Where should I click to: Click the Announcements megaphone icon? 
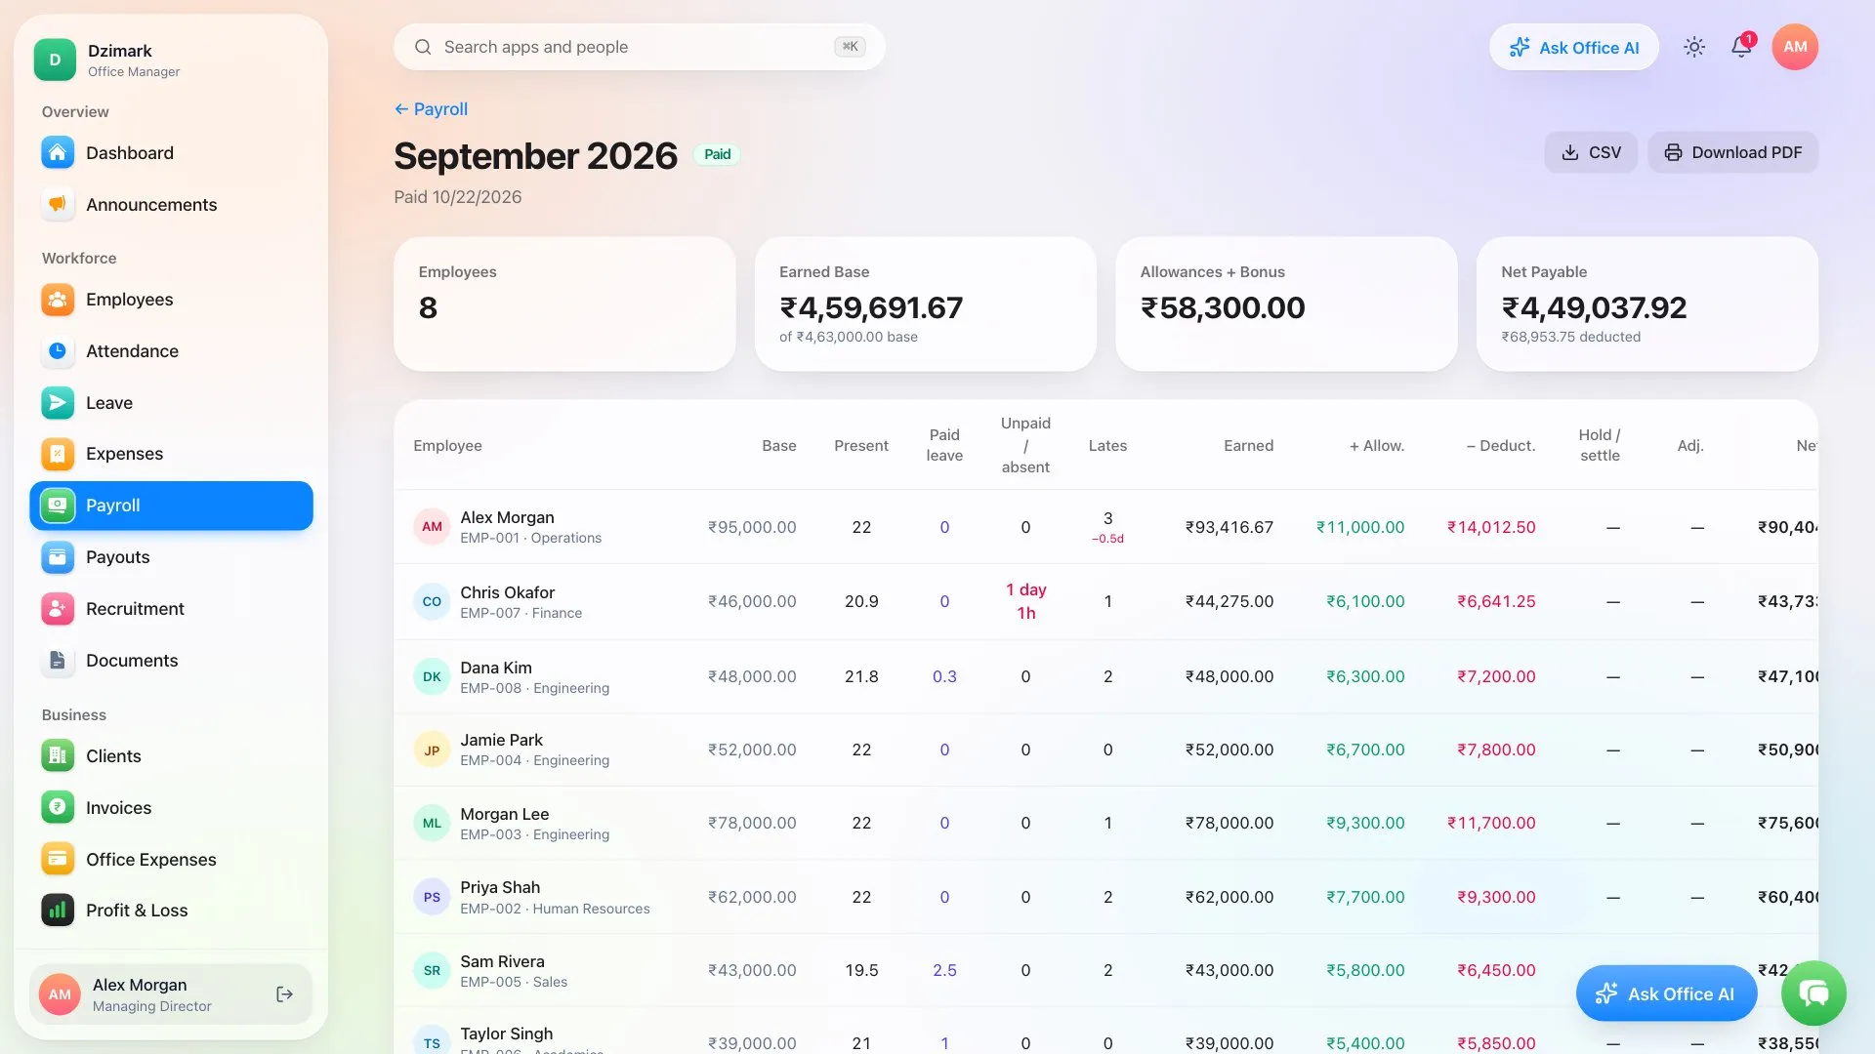pyautogui.click(x=58, y=205)
